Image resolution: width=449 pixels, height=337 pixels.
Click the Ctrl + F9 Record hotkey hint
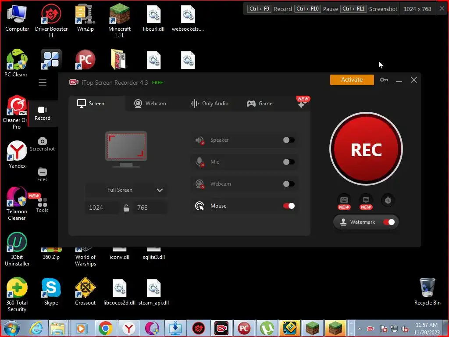[270, 9]
